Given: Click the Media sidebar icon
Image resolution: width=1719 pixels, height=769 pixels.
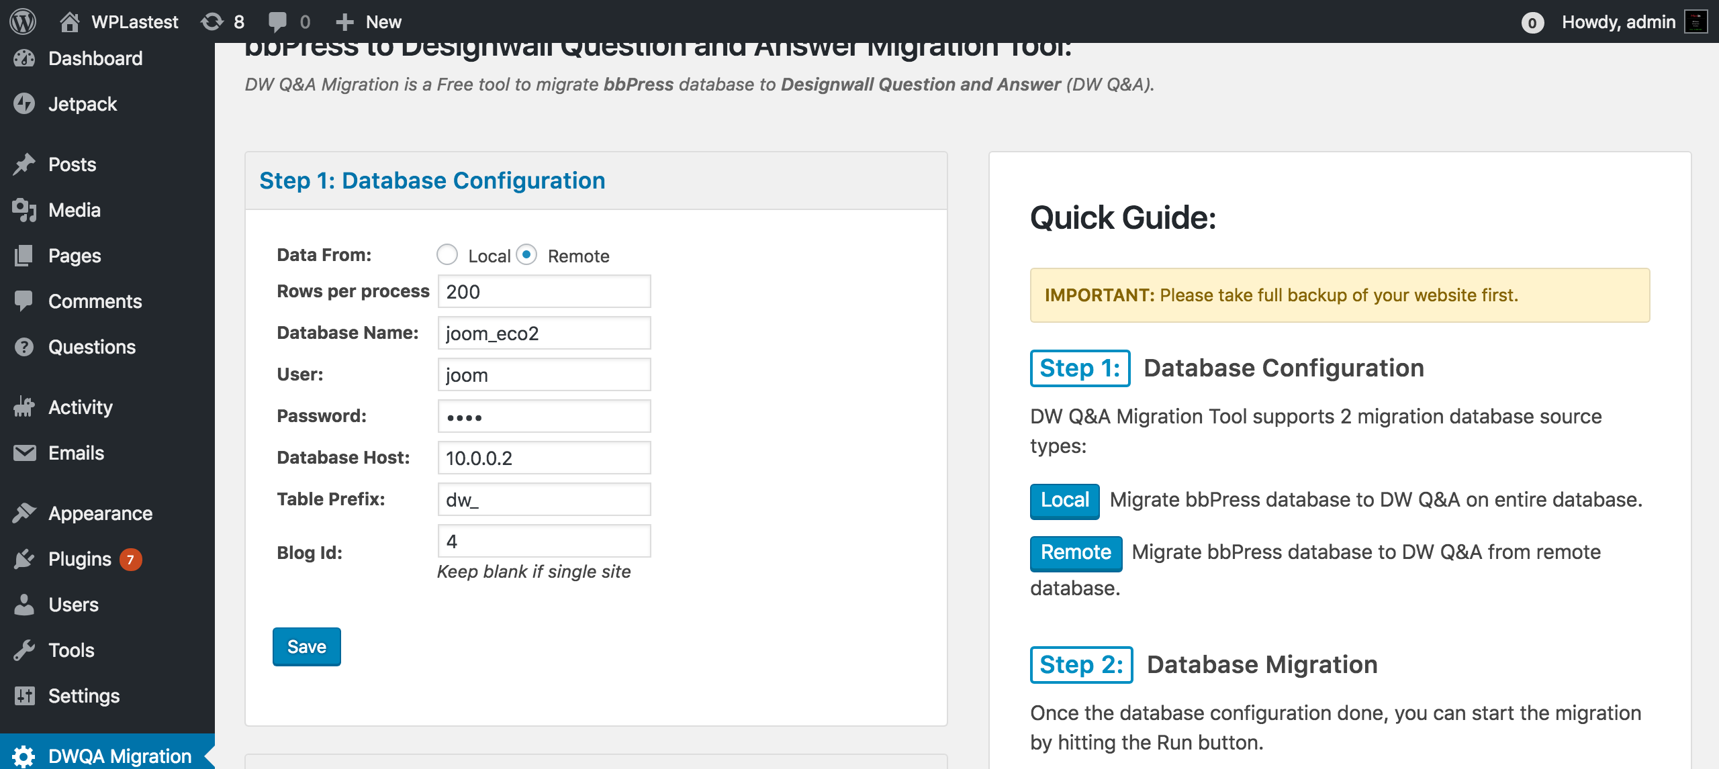Looking at the screenshot, I should tap(24, 210).
